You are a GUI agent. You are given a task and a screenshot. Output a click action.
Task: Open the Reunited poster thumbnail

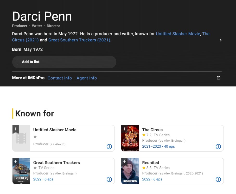coord(130,171)
